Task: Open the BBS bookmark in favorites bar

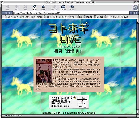Action: pyautogui.click(x=47, y=17)
